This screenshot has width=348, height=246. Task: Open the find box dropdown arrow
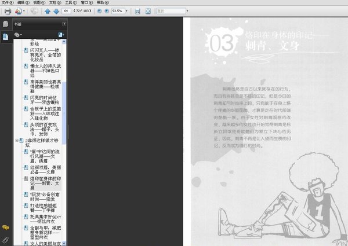tap(187, 11)
